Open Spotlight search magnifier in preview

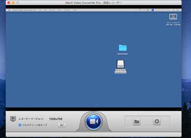click(173, 10)
